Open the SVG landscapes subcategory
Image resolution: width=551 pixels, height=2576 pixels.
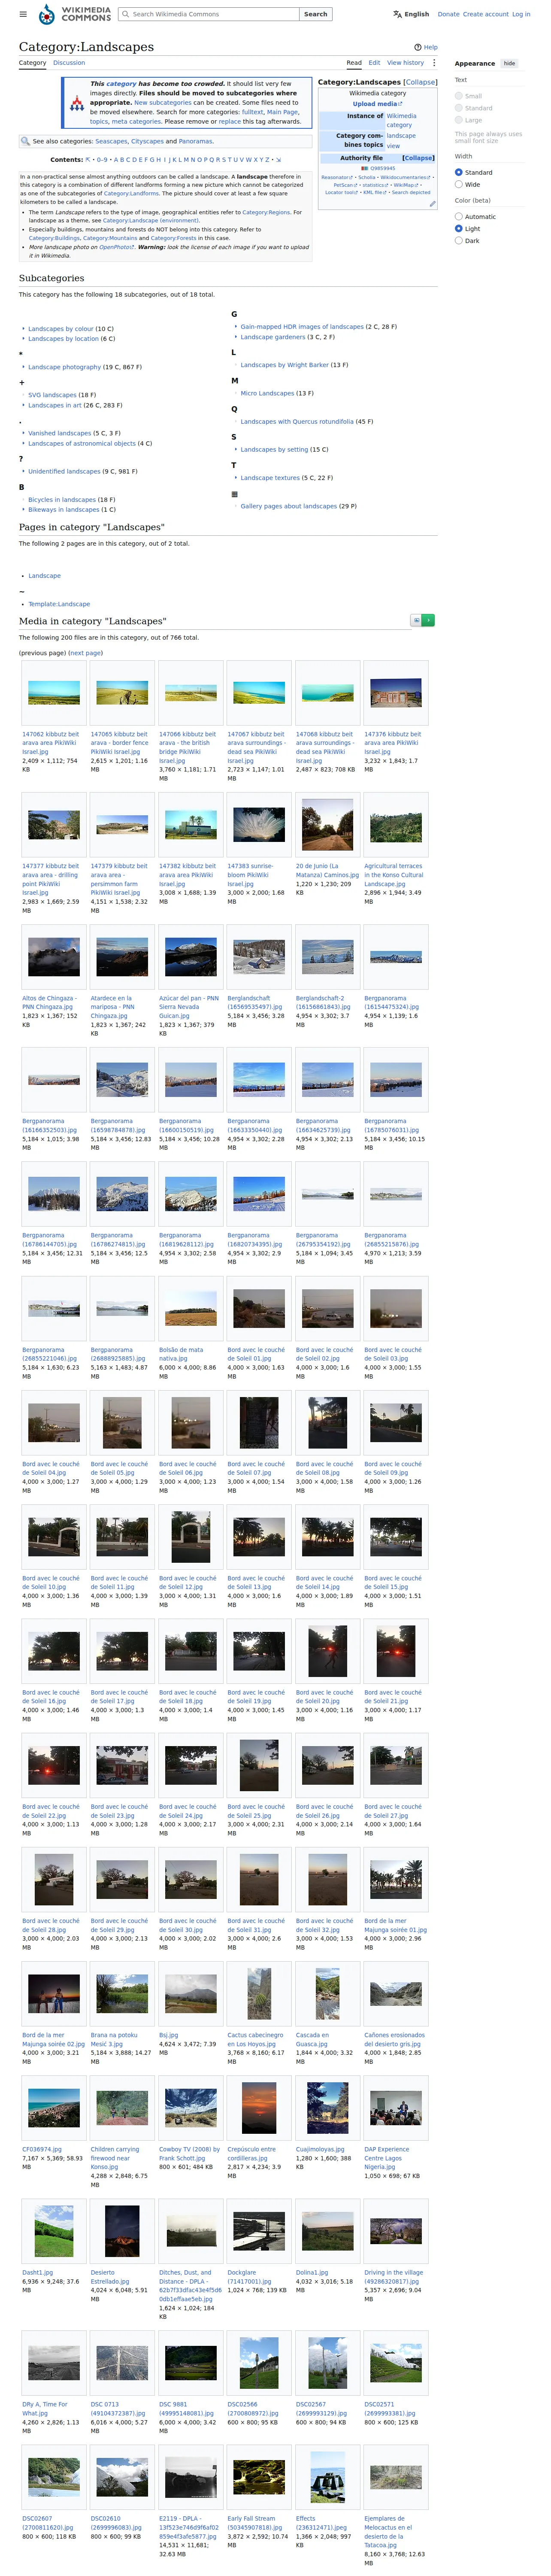point(52,395)
